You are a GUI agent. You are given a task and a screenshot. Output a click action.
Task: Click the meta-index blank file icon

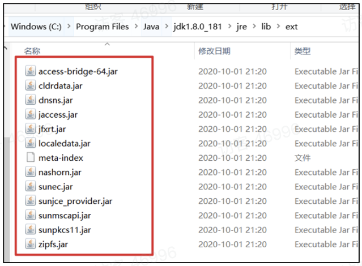click(31, 158)
